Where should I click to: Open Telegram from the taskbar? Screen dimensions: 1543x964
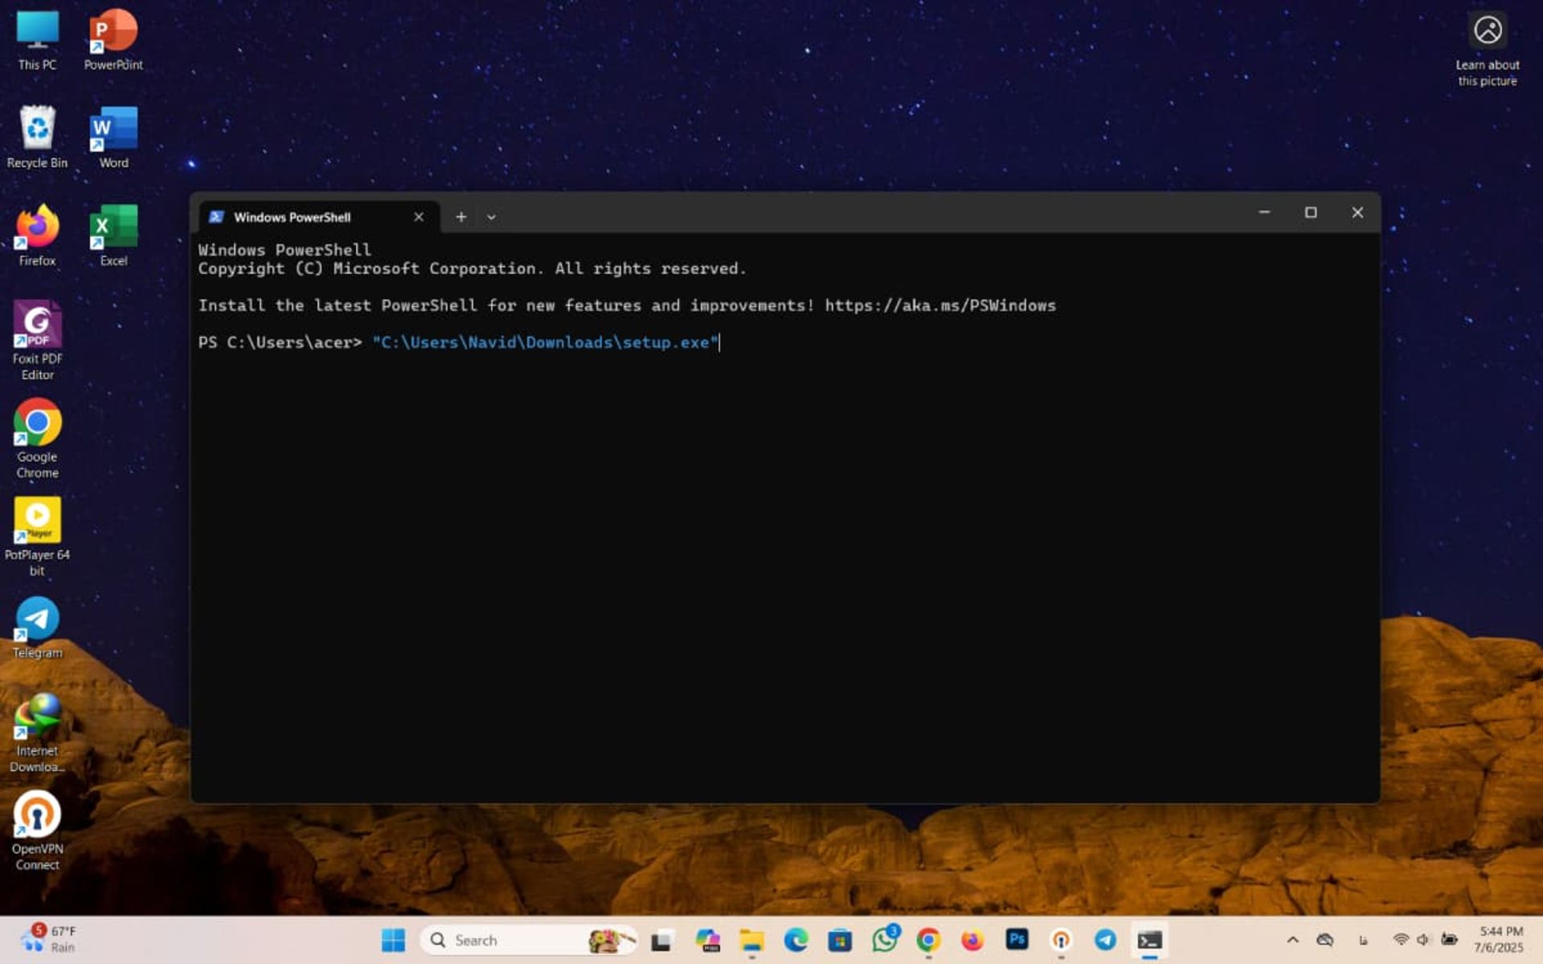click(x=1105, y=939)
